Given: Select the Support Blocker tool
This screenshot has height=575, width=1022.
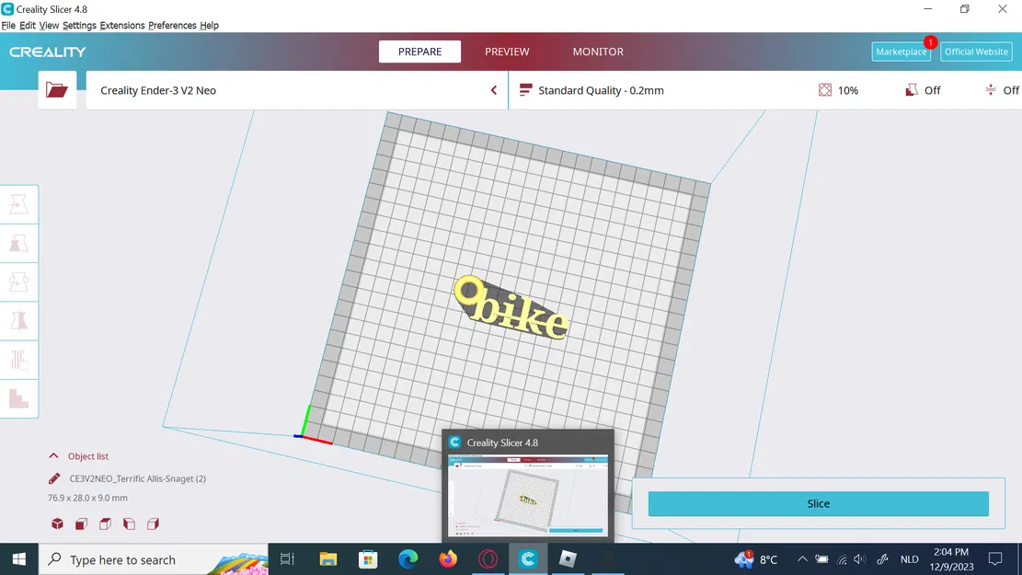Looking at the screenshot, I should click(x=19, y=397).
